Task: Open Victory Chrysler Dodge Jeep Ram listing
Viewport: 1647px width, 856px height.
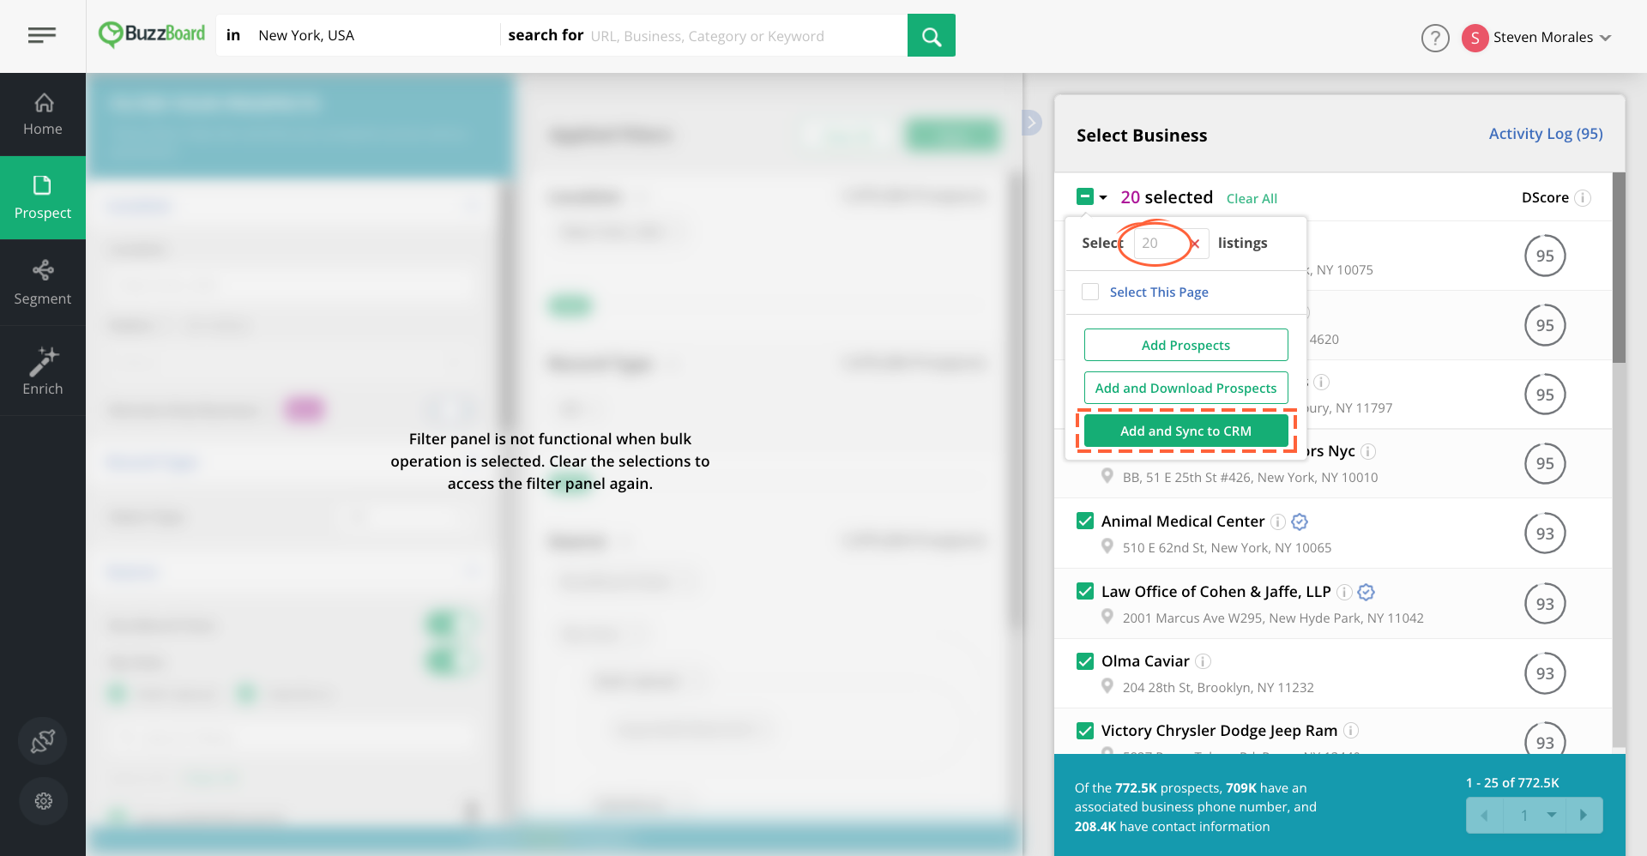Action: [x=1219, y=730]
